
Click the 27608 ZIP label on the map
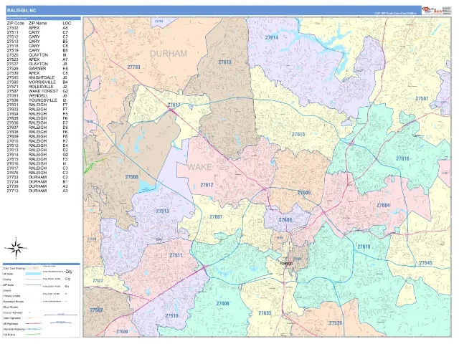click(x=285, y=220)
